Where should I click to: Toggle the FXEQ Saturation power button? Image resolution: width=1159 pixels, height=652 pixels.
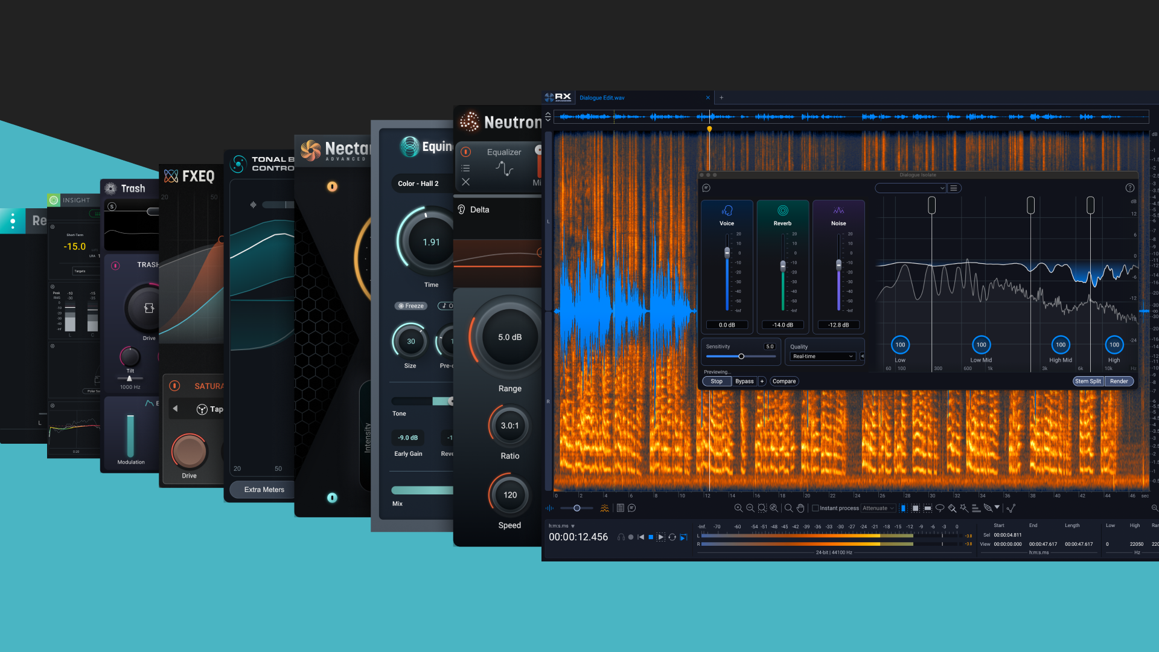tap(174, 386)
